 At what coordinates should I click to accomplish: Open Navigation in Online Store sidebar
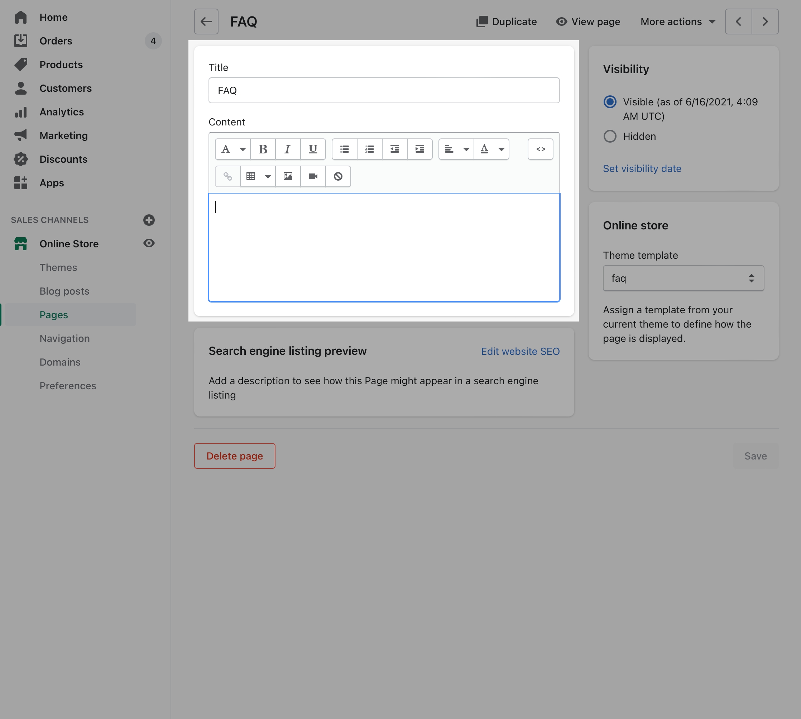64,339
